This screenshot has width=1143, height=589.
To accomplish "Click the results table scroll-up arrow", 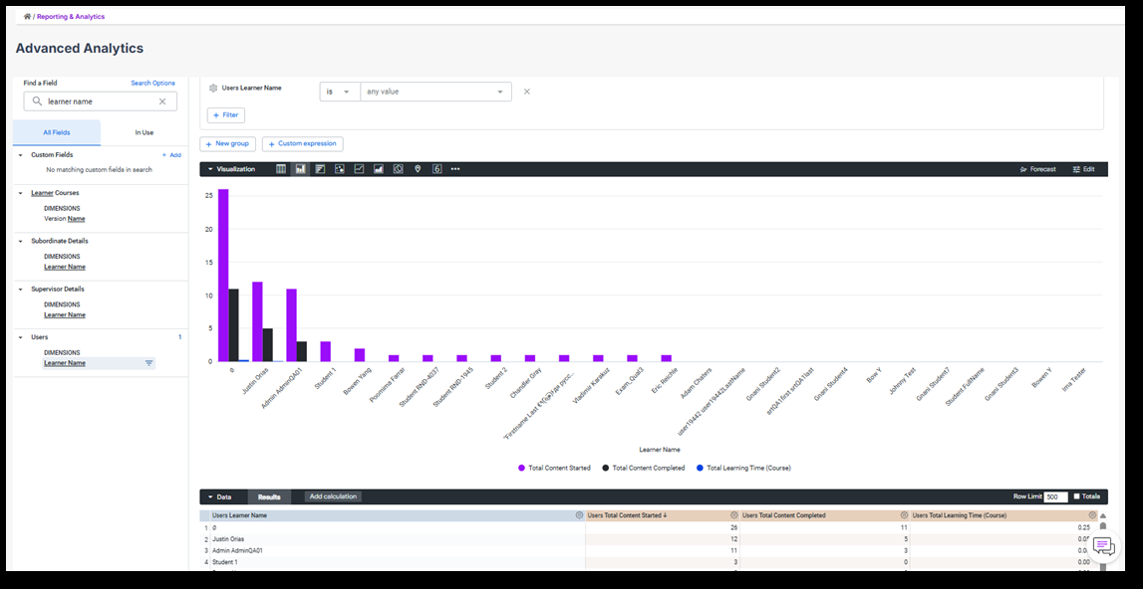I will 1103,515.
